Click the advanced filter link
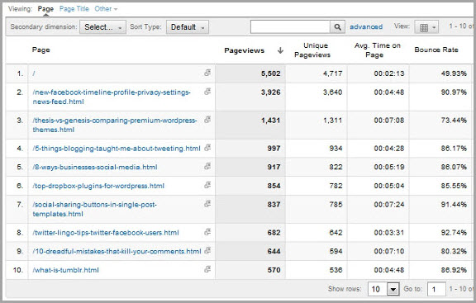This screenshot has width=476, height=303. pos(366,26)
